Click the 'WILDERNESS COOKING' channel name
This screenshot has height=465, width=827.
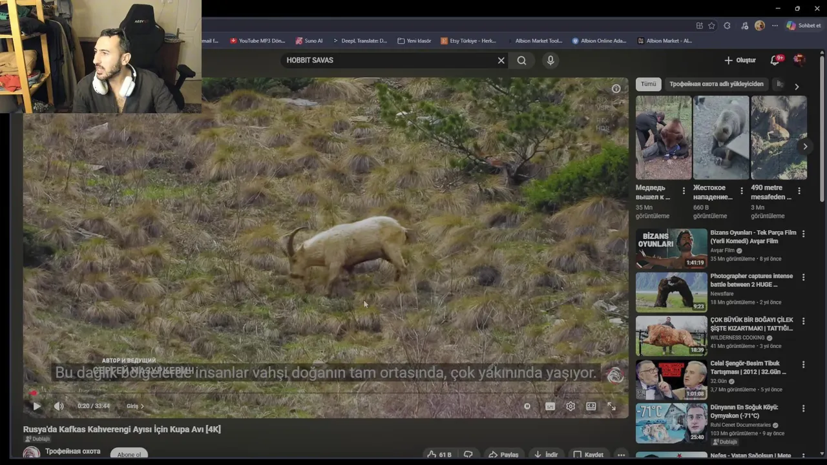[738, 338]
